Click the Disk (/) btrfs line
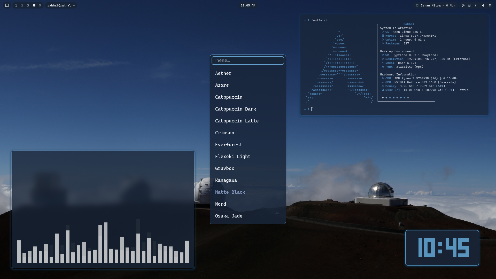 pos(425,90)
